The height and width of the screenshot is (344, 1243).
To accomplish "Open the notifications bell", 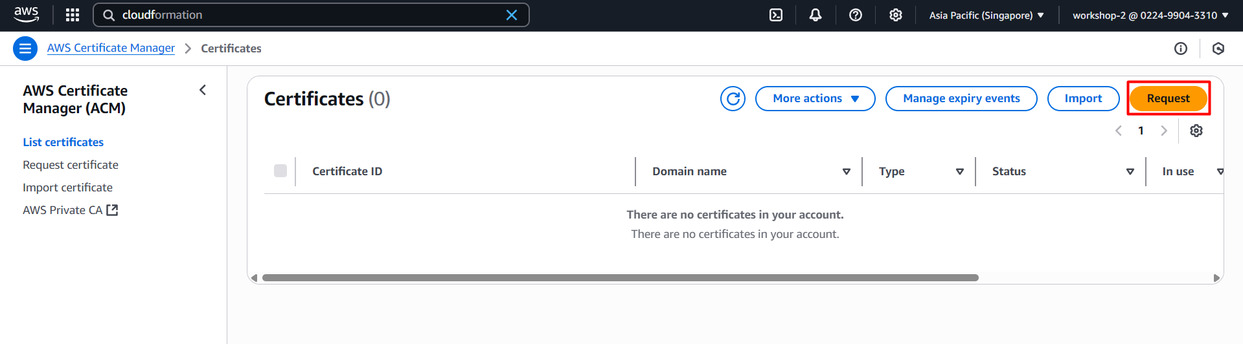I will tap(815, 15).
